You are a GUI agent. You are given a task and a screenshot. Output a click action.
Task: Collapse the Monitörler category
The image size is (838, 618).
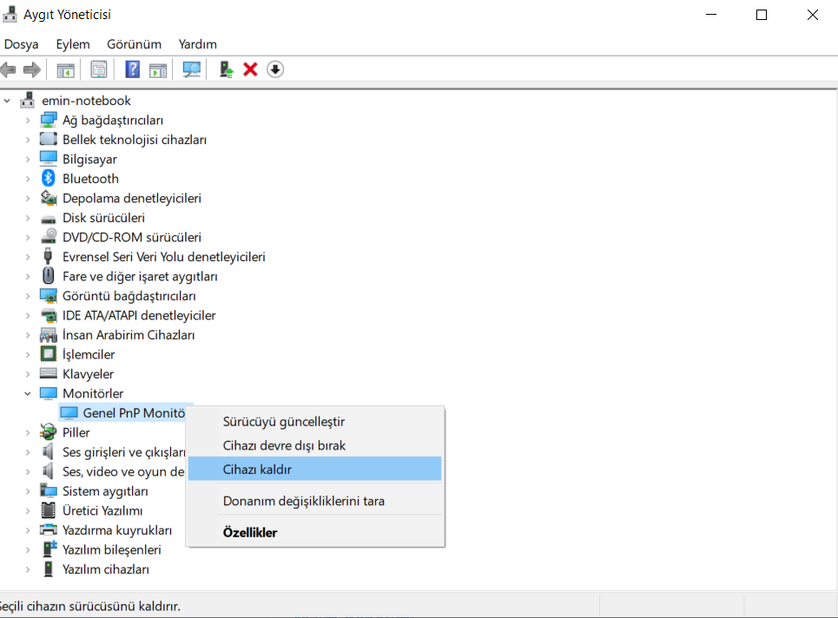pos(28,394)
